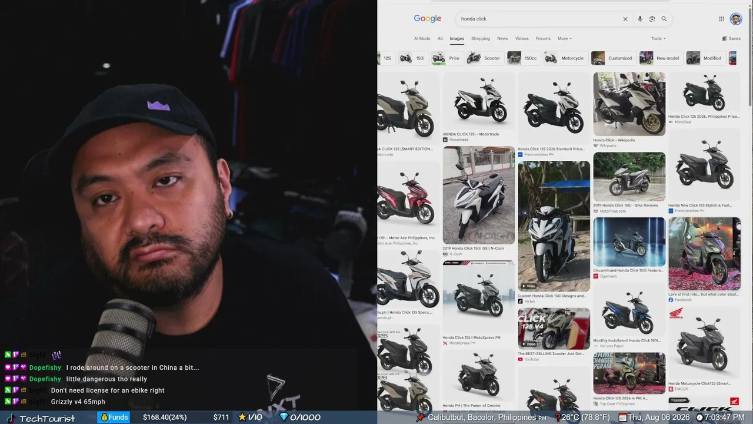Click 'Honda New Click 125 Stylish & Fuel' caption
The height and width of the screenshot is (424, 753).
(x=700, y=206)
